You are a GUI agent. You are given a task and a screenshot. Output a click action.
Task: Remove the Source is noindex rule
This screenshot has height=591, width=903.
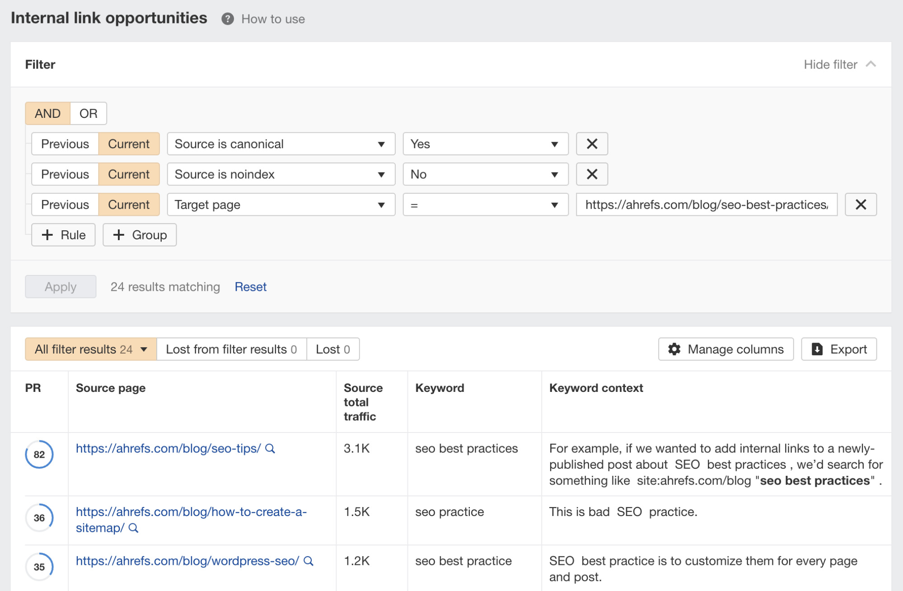[x=591, y=174]
